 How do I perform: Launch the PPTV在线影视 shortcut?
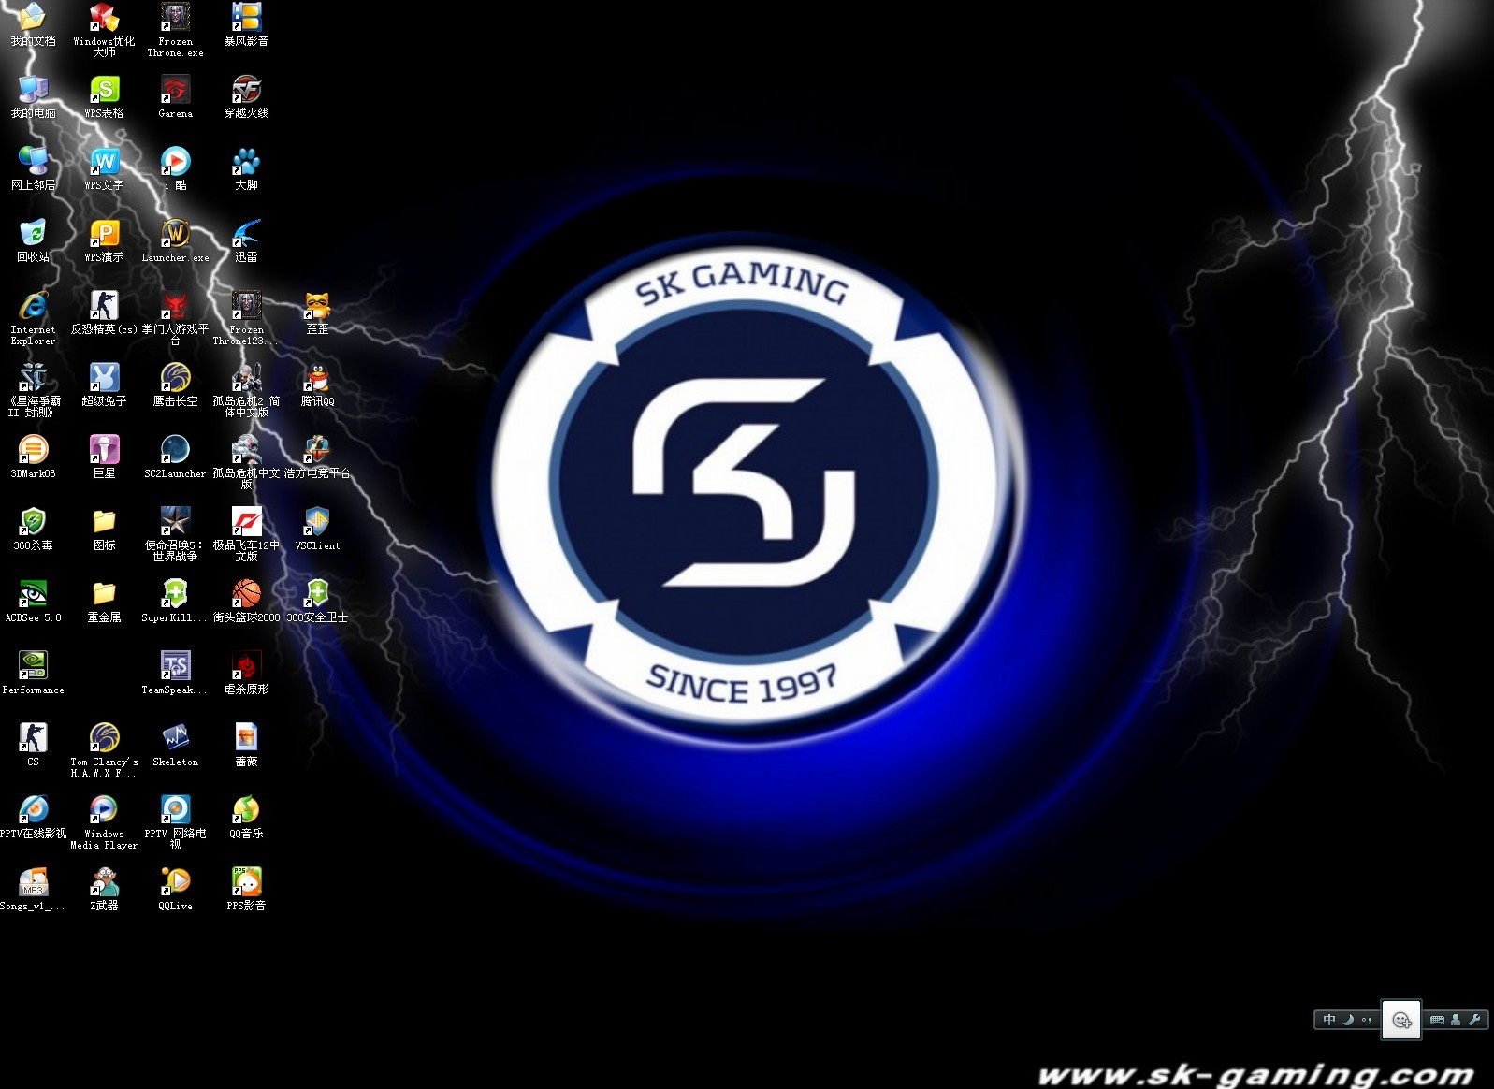point(33,810)
